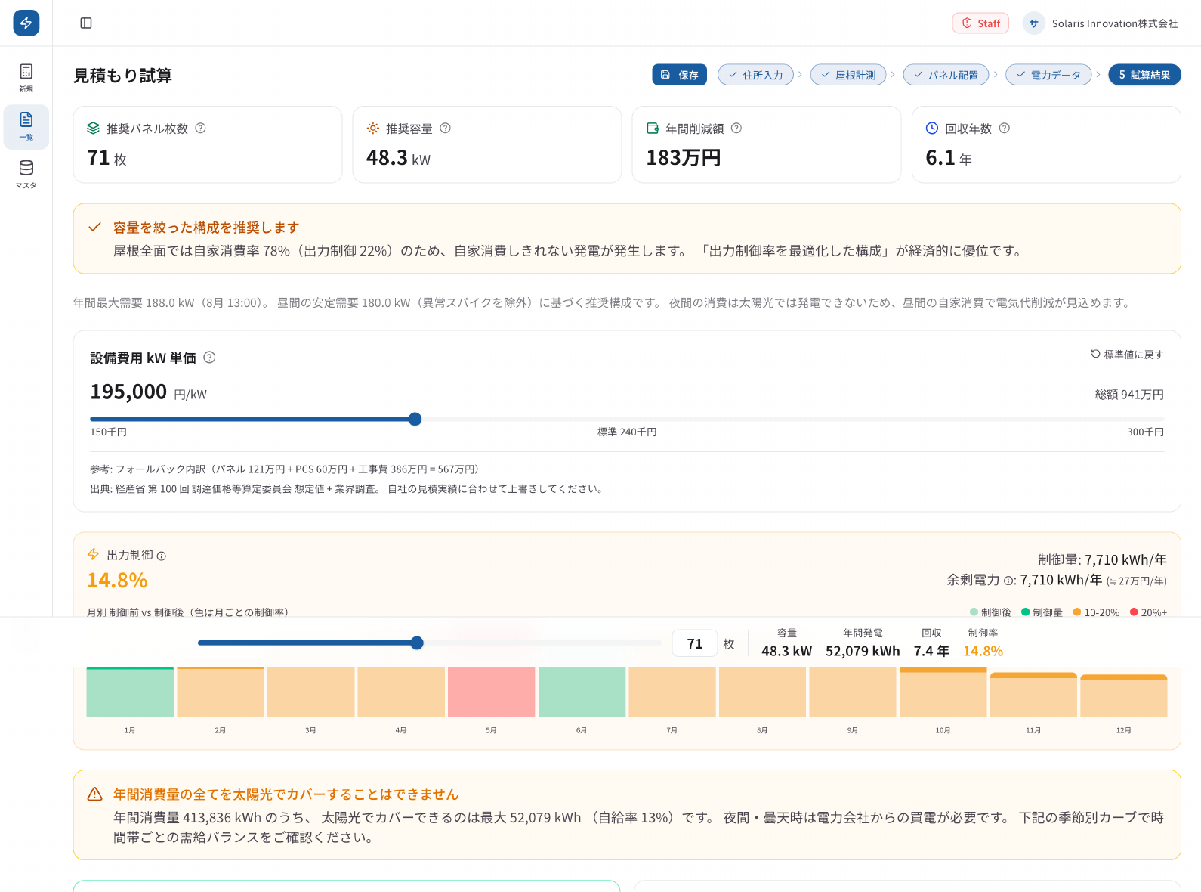
Task: Toggle the sidebar panel icon
Action: pos(86,23)
